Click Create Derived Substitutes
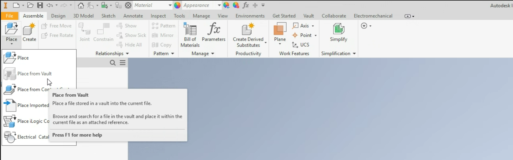The height and width of the screenshot is (160, 513). (248, 35)
